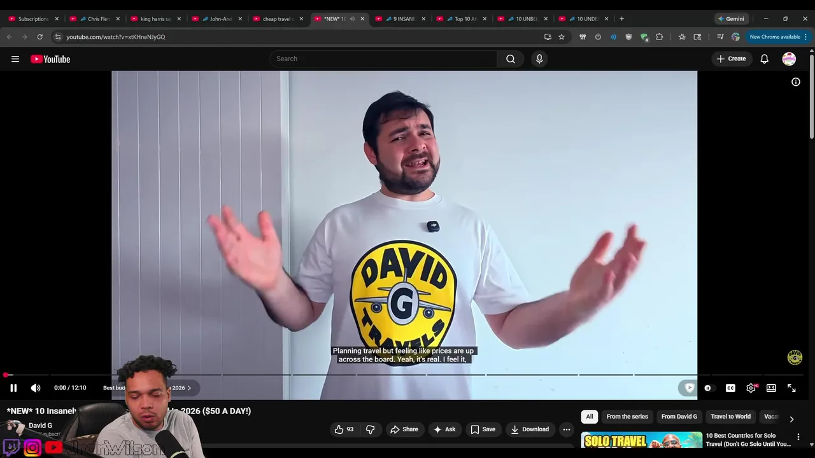Open the video info card icon

[x=796, y=82]
